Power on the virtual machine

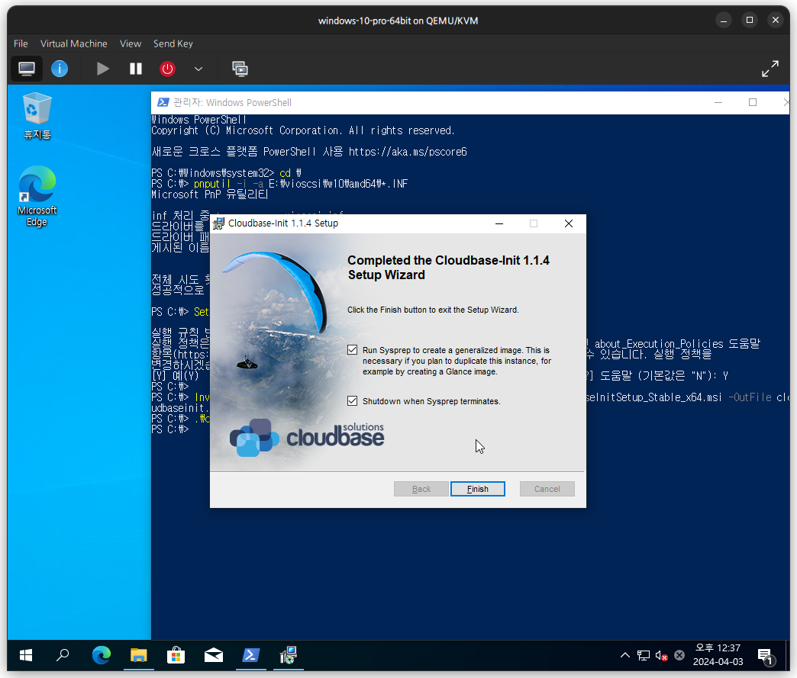coord(102,69)
